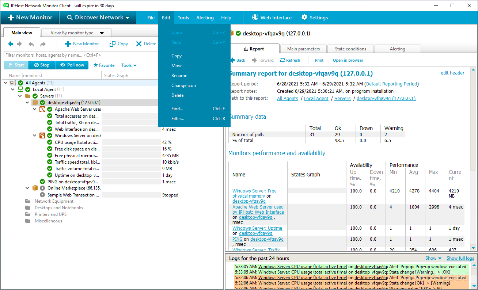Open the Discover Network dropdown
The image size is (478, 290).
98,18
